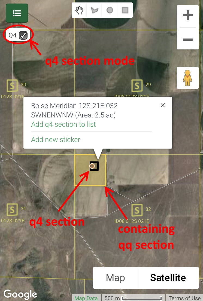The width and height of the screenshot is (203, 301).
Task: Select the circle drawing tool
Action: [110, 10]
